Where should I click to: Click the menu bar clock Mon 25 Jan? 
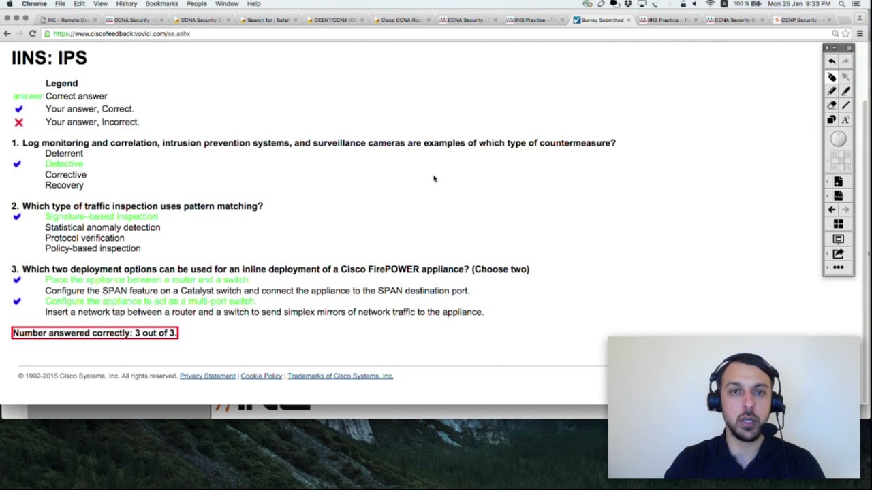point(798,4)
